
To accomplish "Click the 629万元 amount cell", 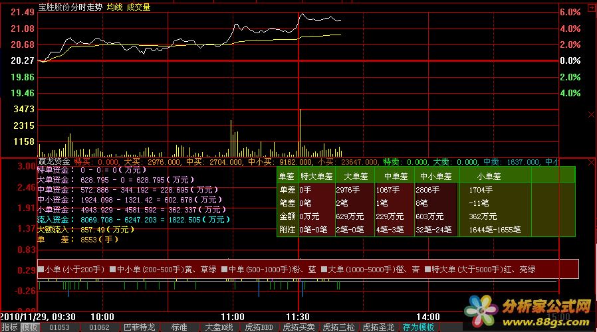I will tap(350, 216).
